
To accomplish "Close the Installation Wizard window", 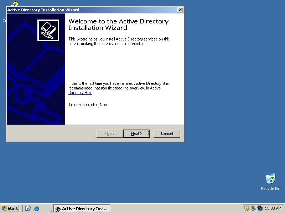I will 180,10.
